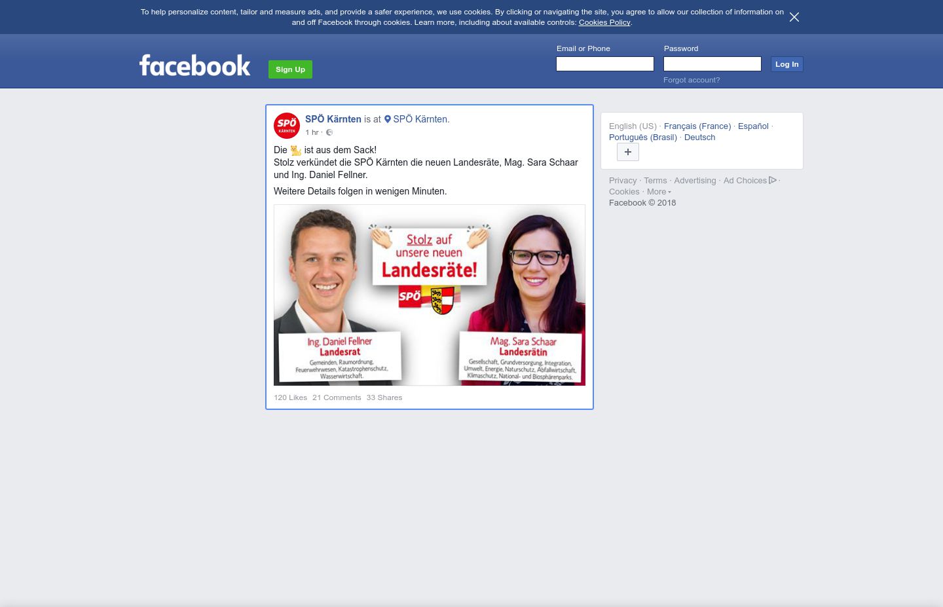
Task: View the 33 Shares
Action: (x=384, y=397)
